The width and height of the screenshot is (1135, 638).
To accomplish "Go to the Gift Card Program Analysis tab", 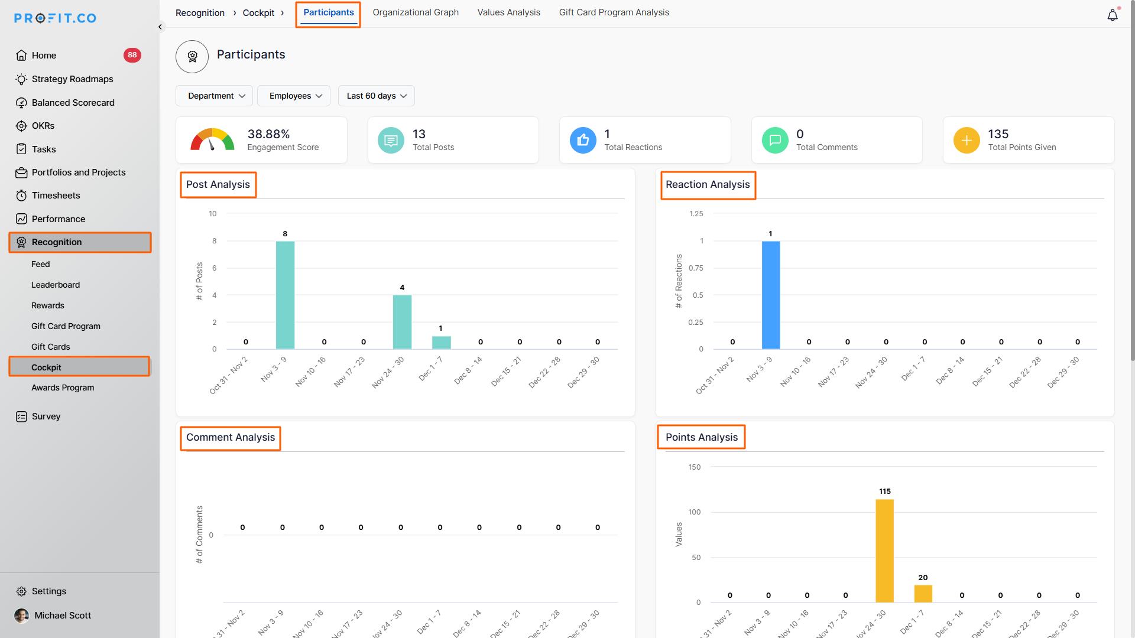I will (x=614, y=12).
